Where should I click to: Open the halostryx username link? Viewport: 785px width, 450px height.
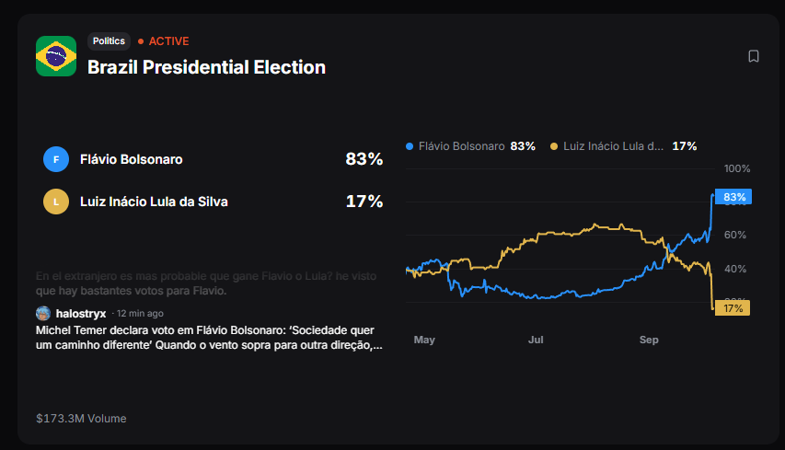81,314
